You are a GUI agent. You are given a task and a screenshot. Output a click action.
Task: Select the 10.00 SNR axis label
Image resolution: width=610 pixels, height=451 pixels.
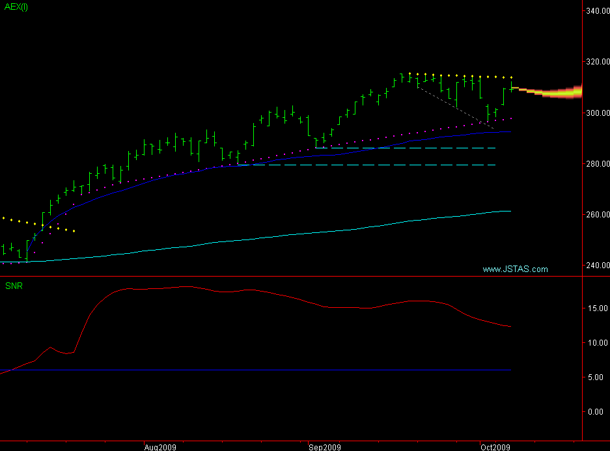[x=596, y=343]
